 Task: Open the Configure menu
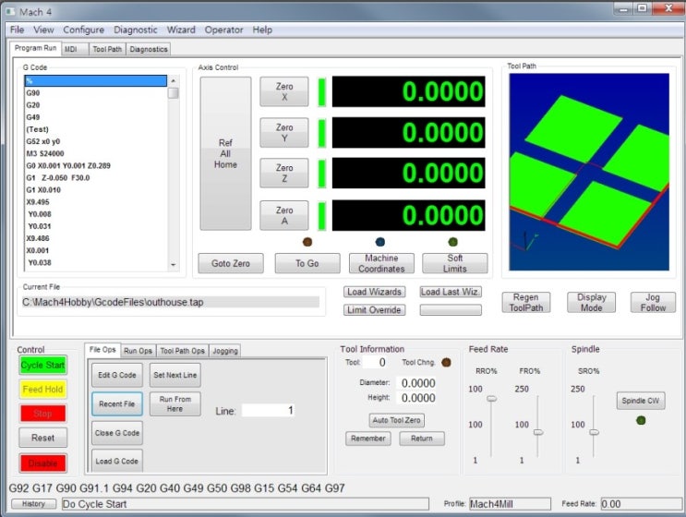tap(84, 30)
